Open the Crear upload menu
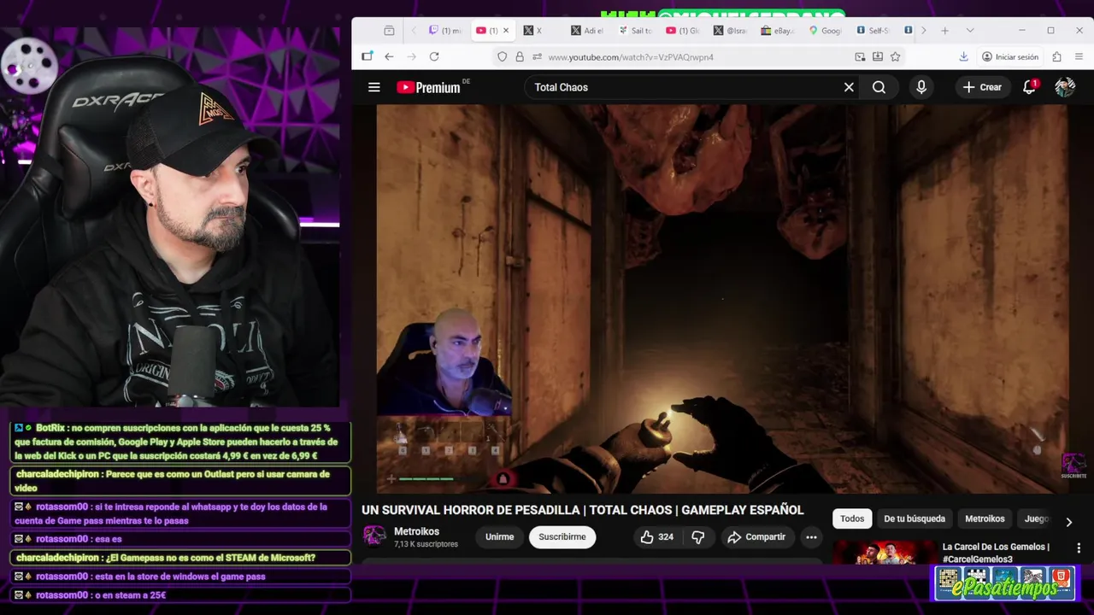Viewport: 1094px width, 615px height. tap(982, 87)
